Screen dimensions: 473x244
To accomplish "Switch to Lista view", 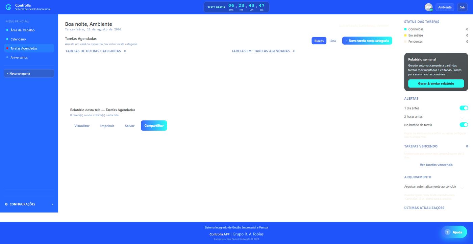I will click(333, 41).
